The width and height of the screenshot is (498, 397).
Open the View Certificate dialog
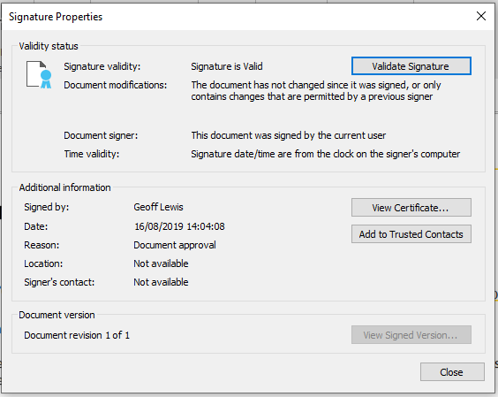411,208
